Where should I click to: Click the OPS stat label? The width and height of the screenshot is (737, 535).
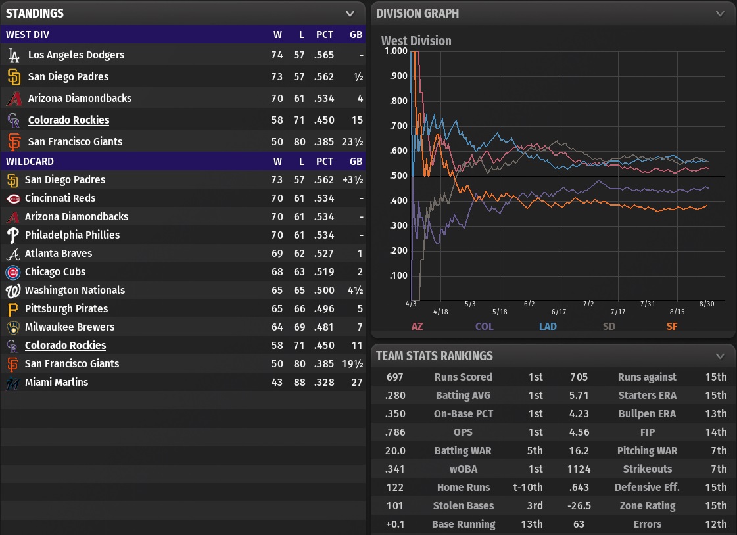pos(463,432)
